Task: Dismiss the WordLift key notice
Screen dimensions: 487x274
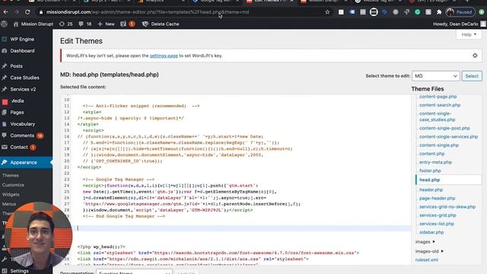Action: (x=475, y=56)
